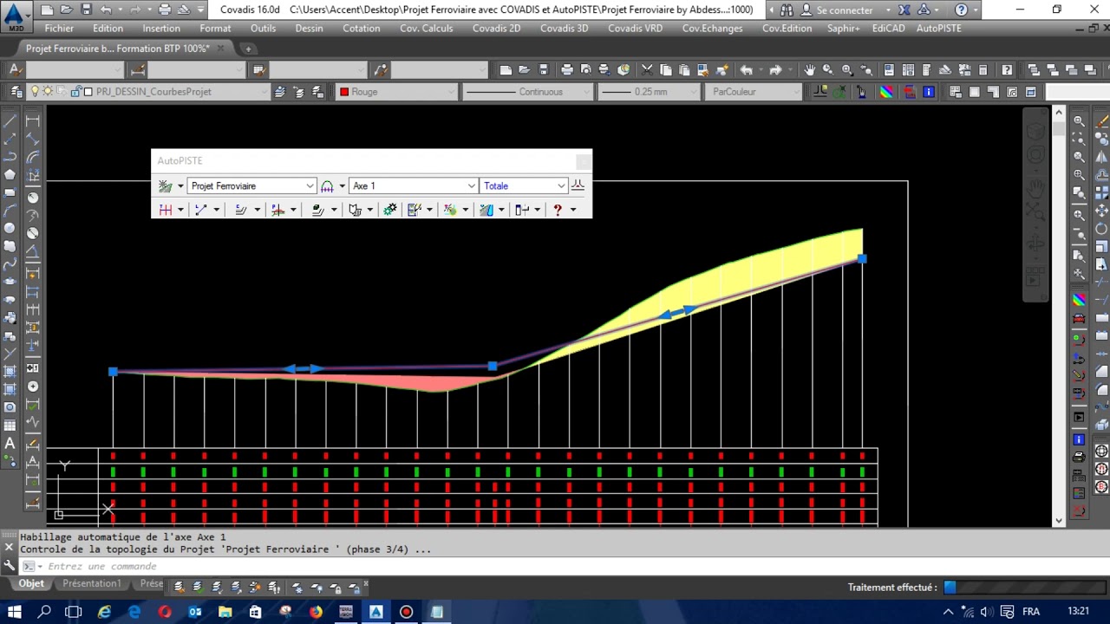This screenshot has height=624, width=1110.
Task: Click the FRA language indicator
Action: coord(1030,612)
